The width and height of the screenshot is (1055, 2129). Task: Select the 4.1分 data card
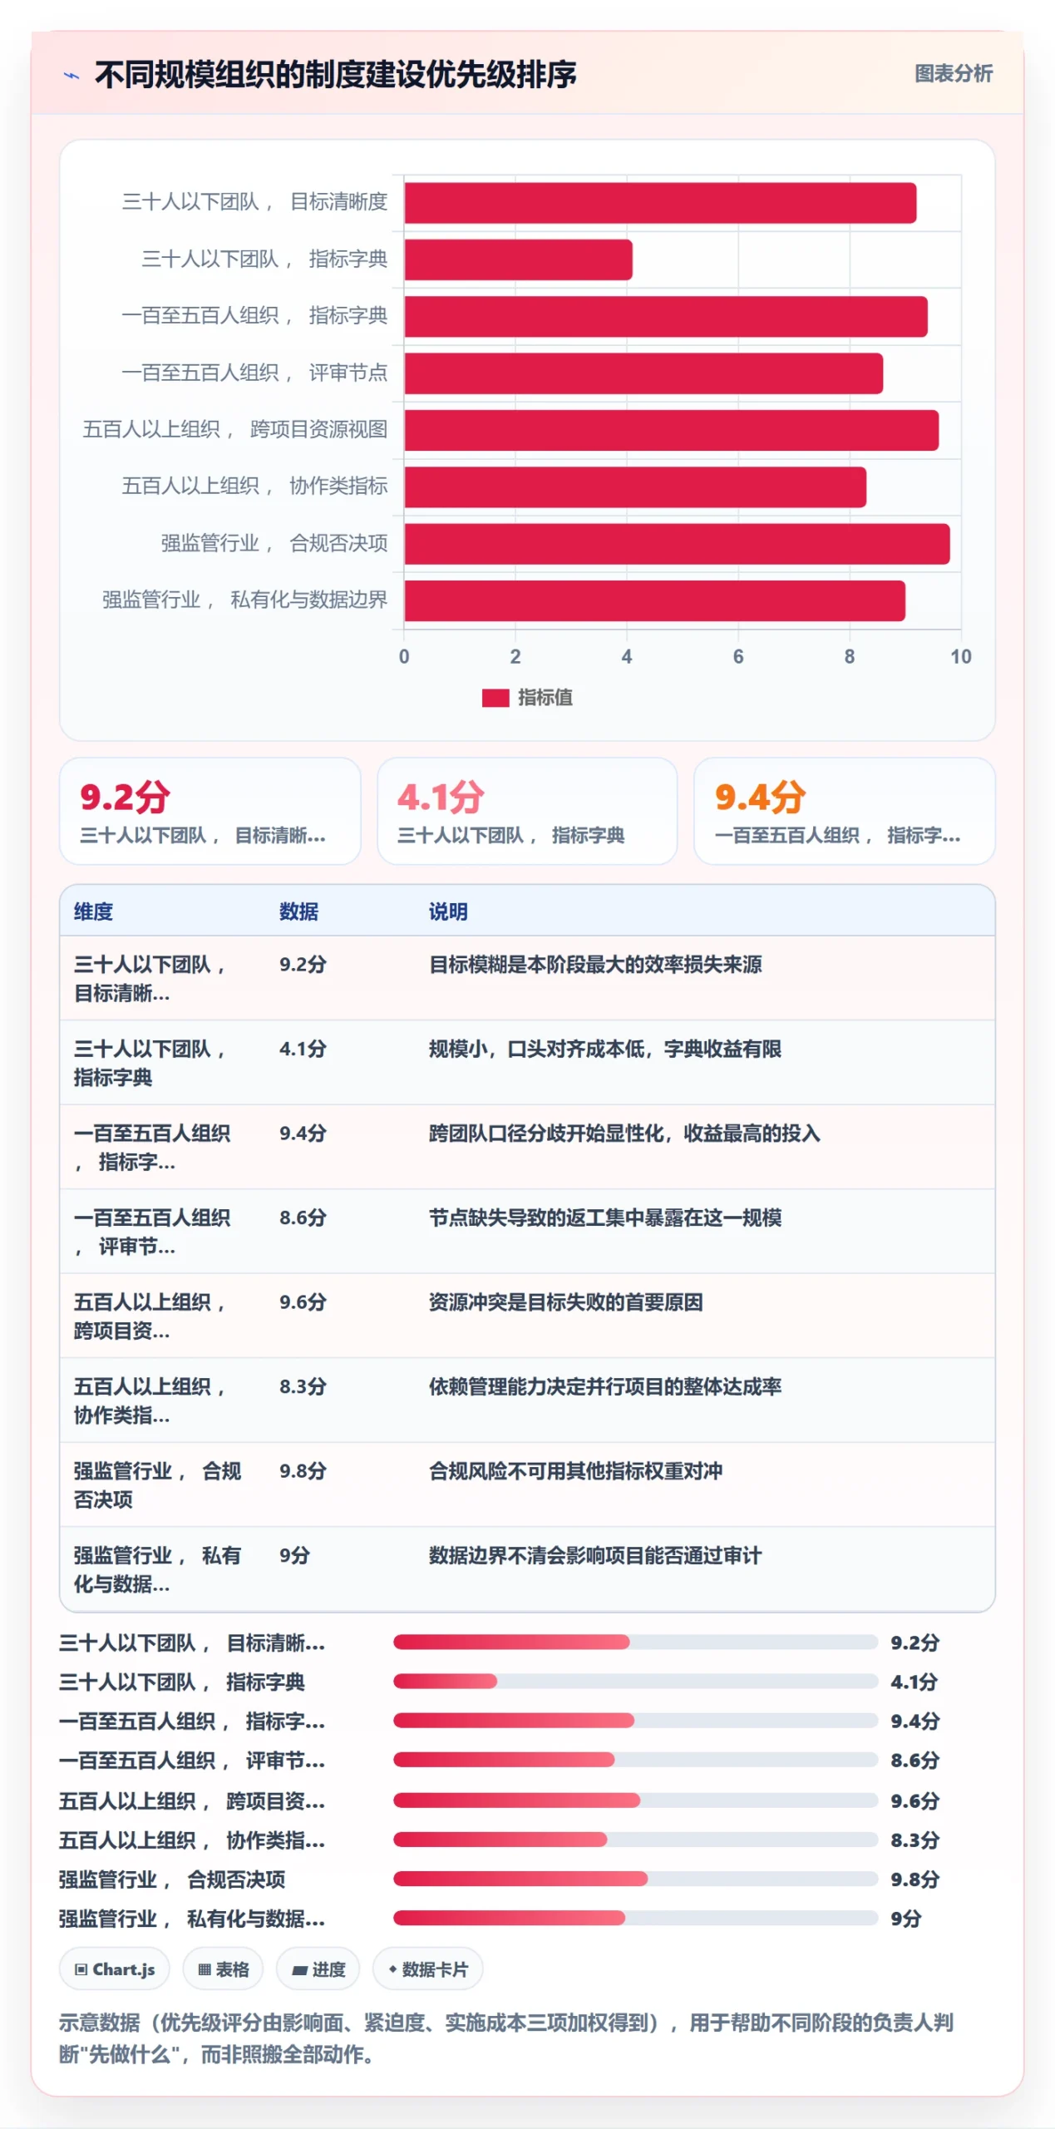pyautogui.click(x=527, y=810)
